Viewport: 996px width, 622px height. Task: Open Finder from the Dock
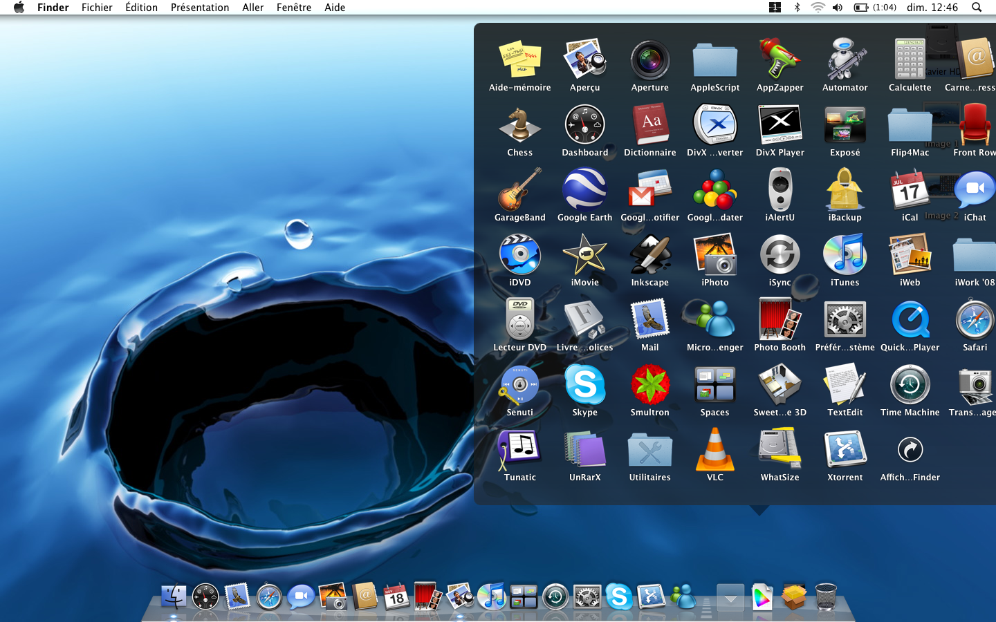pyautogui.click(x=173, y=596)
